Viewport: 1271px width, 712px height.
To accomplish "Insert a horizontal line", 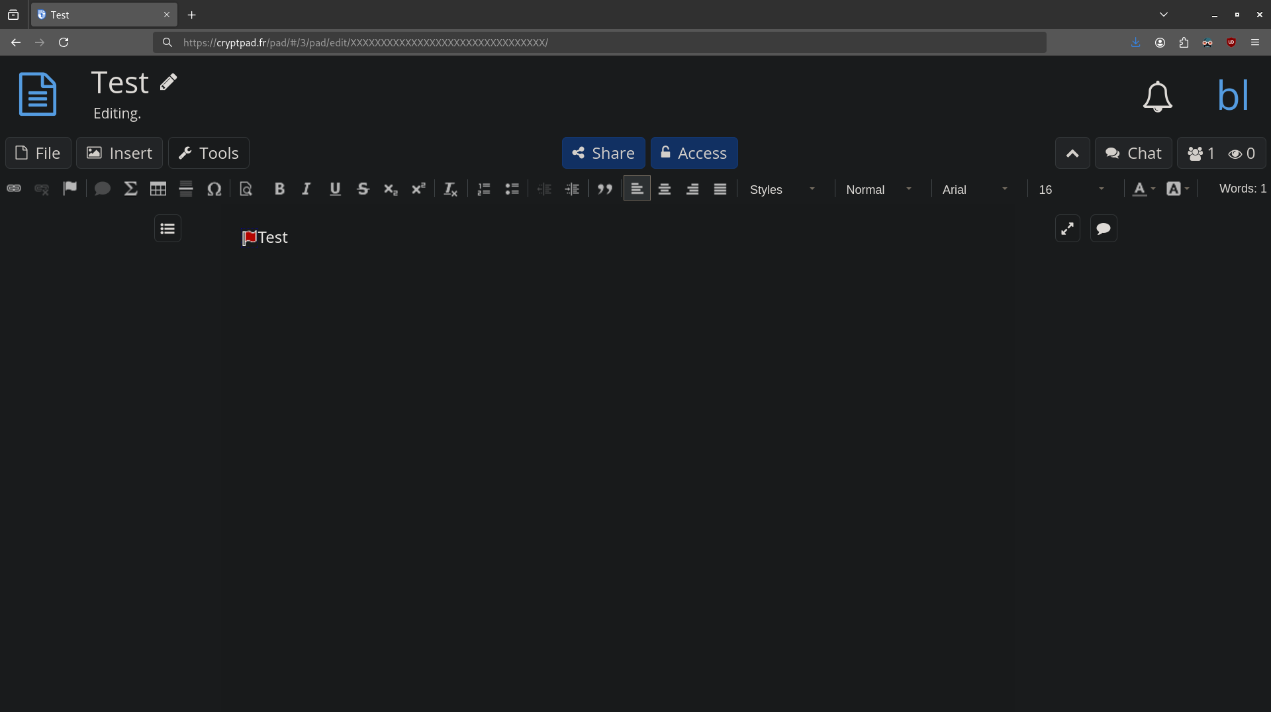I will pos(186,189).
